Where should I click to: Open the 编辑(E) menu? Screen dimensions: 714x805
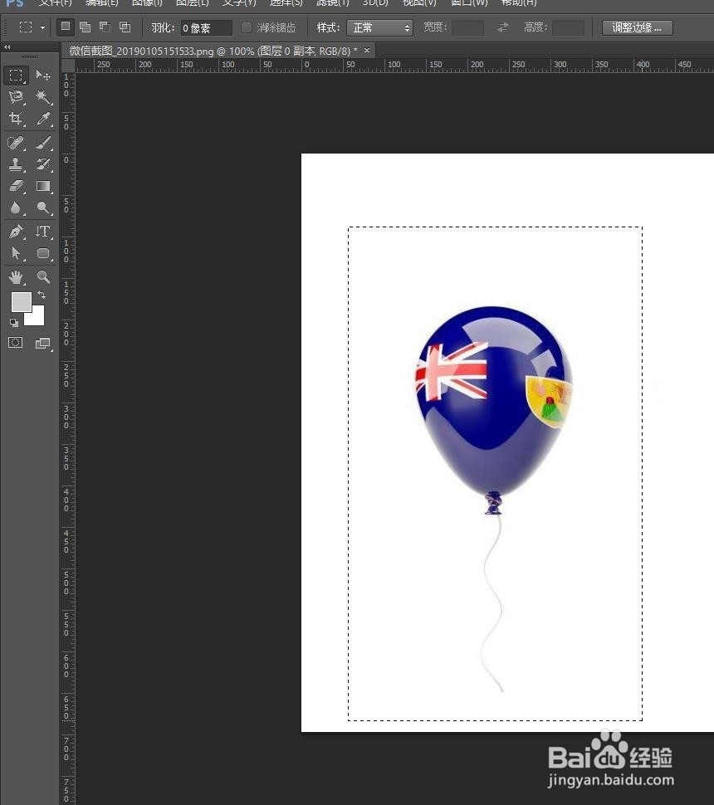click(102, 2)
